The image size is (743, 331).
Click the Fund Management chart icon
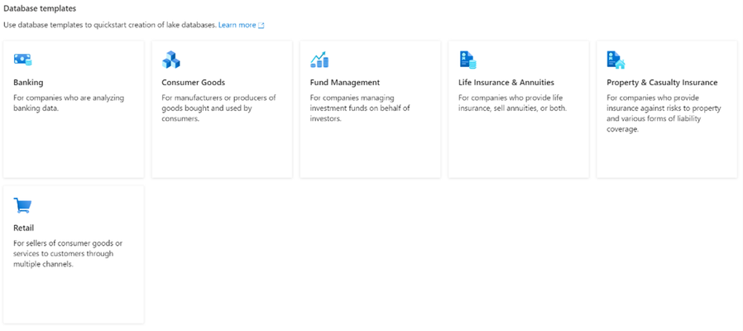tap(319, 60)
